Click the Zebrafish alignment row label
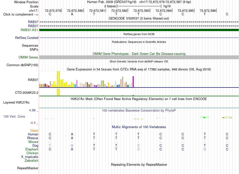Viewport: 239px width, 174px height. pyautogui.click(x=31, y=160)
